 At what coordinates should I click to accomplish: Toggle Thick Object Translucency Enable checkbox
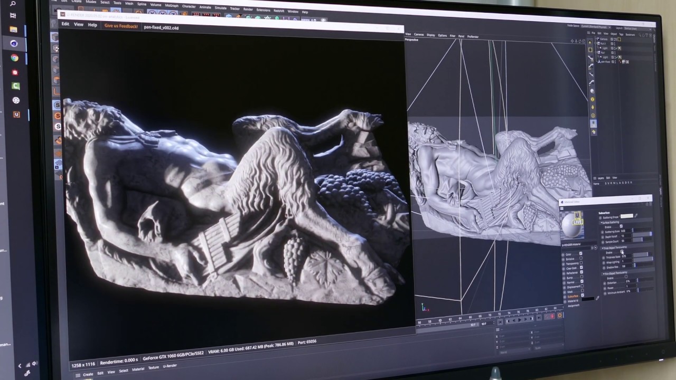622,251
